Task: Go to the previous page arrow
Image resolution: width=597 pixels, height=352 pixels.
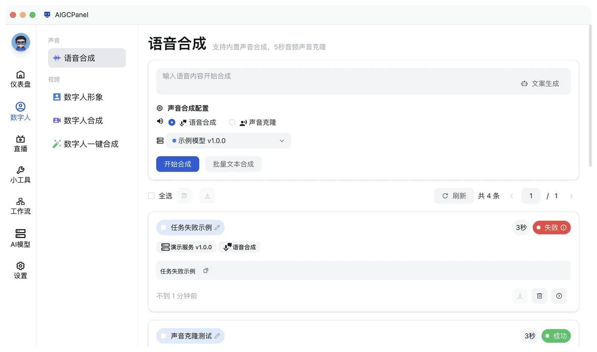Action: [512, 196]
